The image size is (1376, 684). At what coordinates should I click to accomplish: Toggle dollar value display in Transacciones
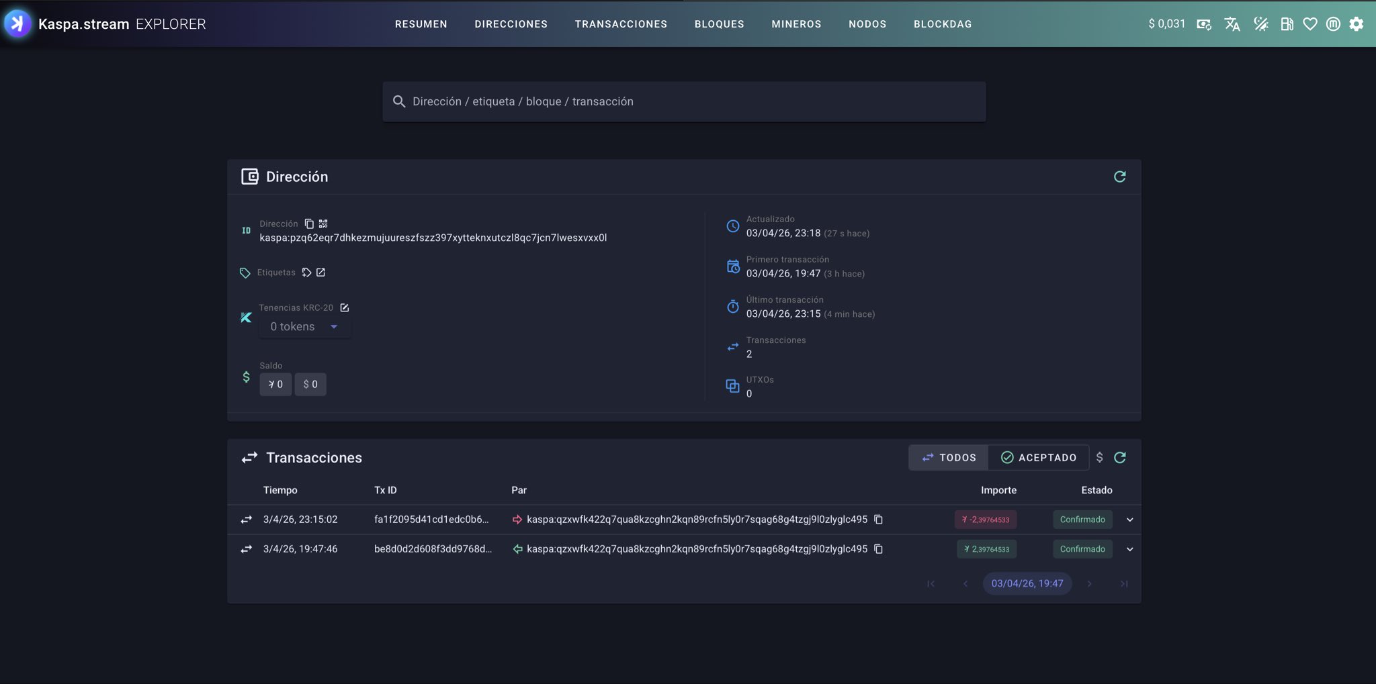click(x=1099, y=457)
